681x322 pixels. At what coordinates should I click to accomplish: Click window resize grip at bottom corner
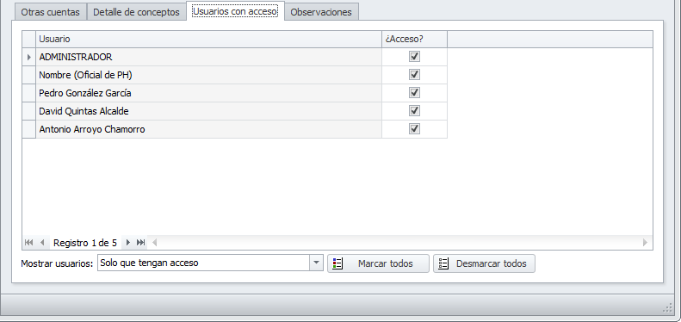(x=668, y=308)
